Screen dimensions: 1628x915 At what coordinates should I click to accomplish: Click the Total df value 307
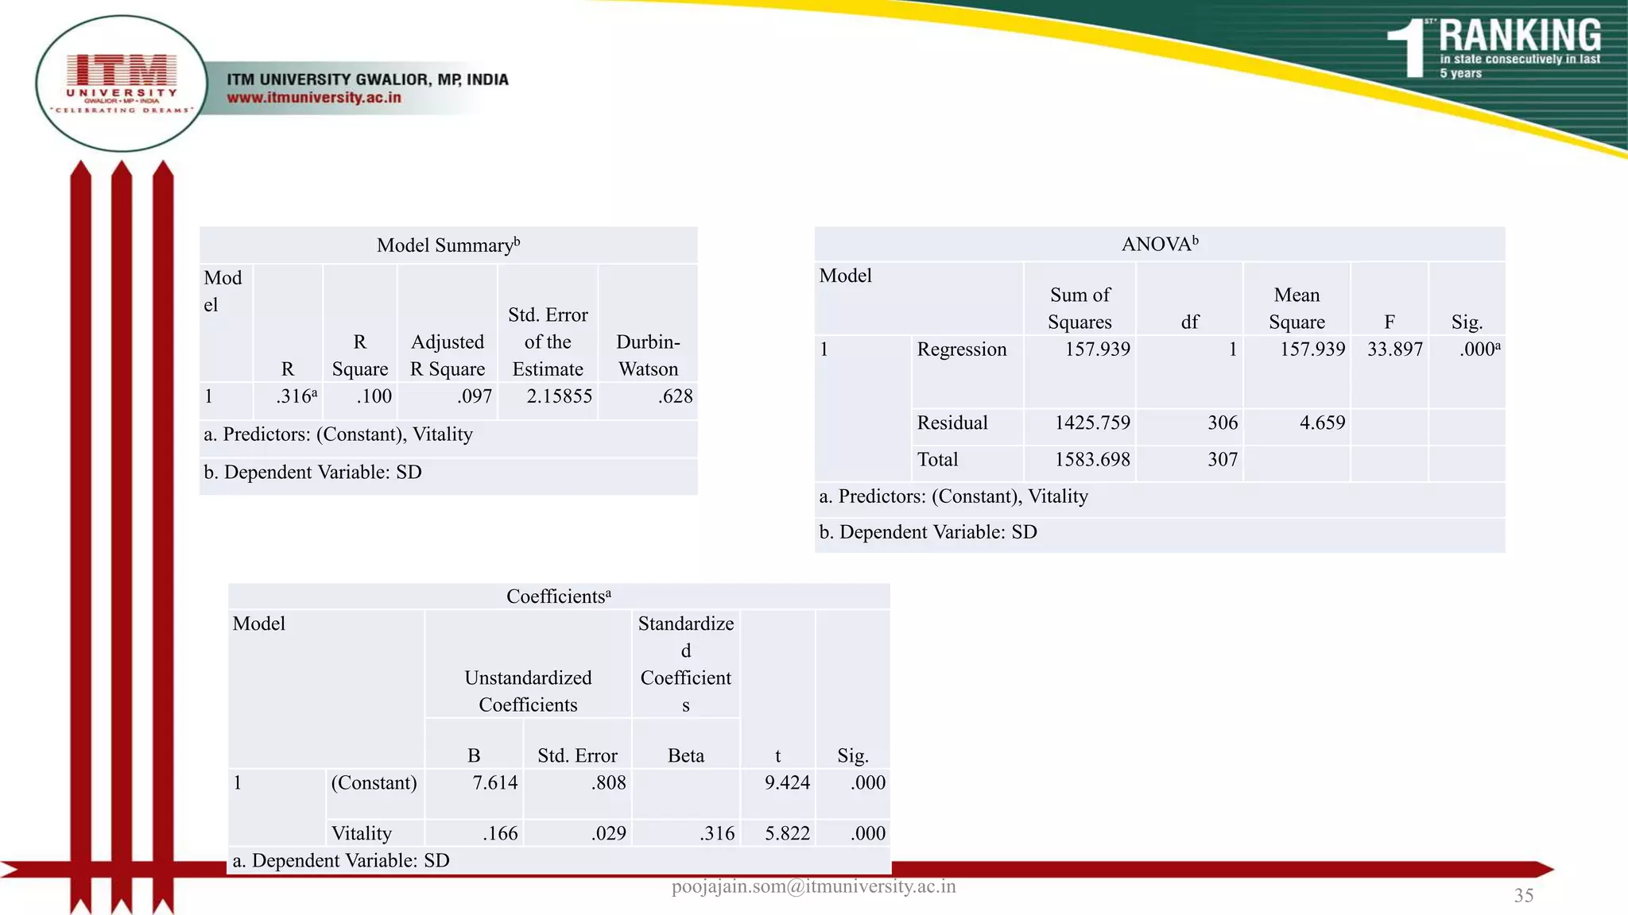tap(1222, 459)
